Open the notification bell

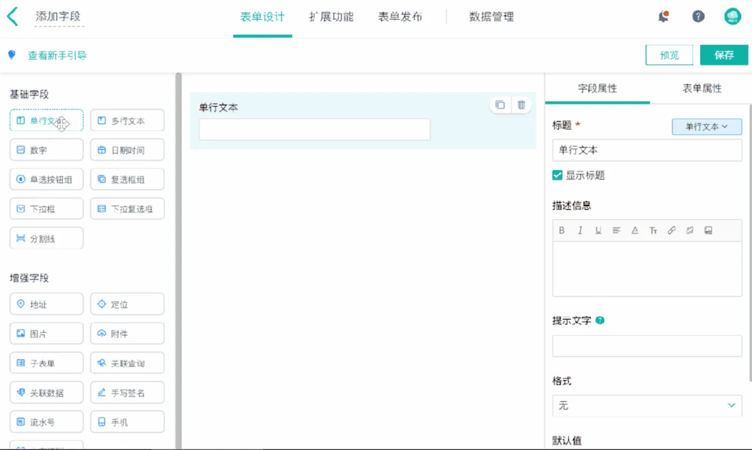[664, 17]
